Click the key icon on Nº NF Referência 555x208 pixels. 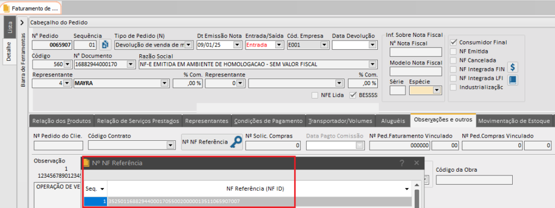coord(236,142)
